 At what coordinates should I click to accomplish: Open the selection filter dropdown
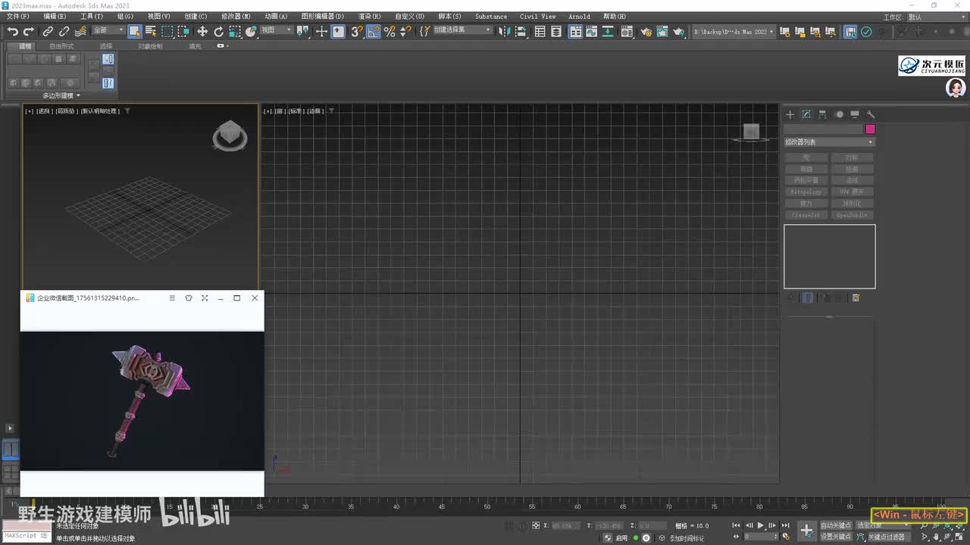108,31
